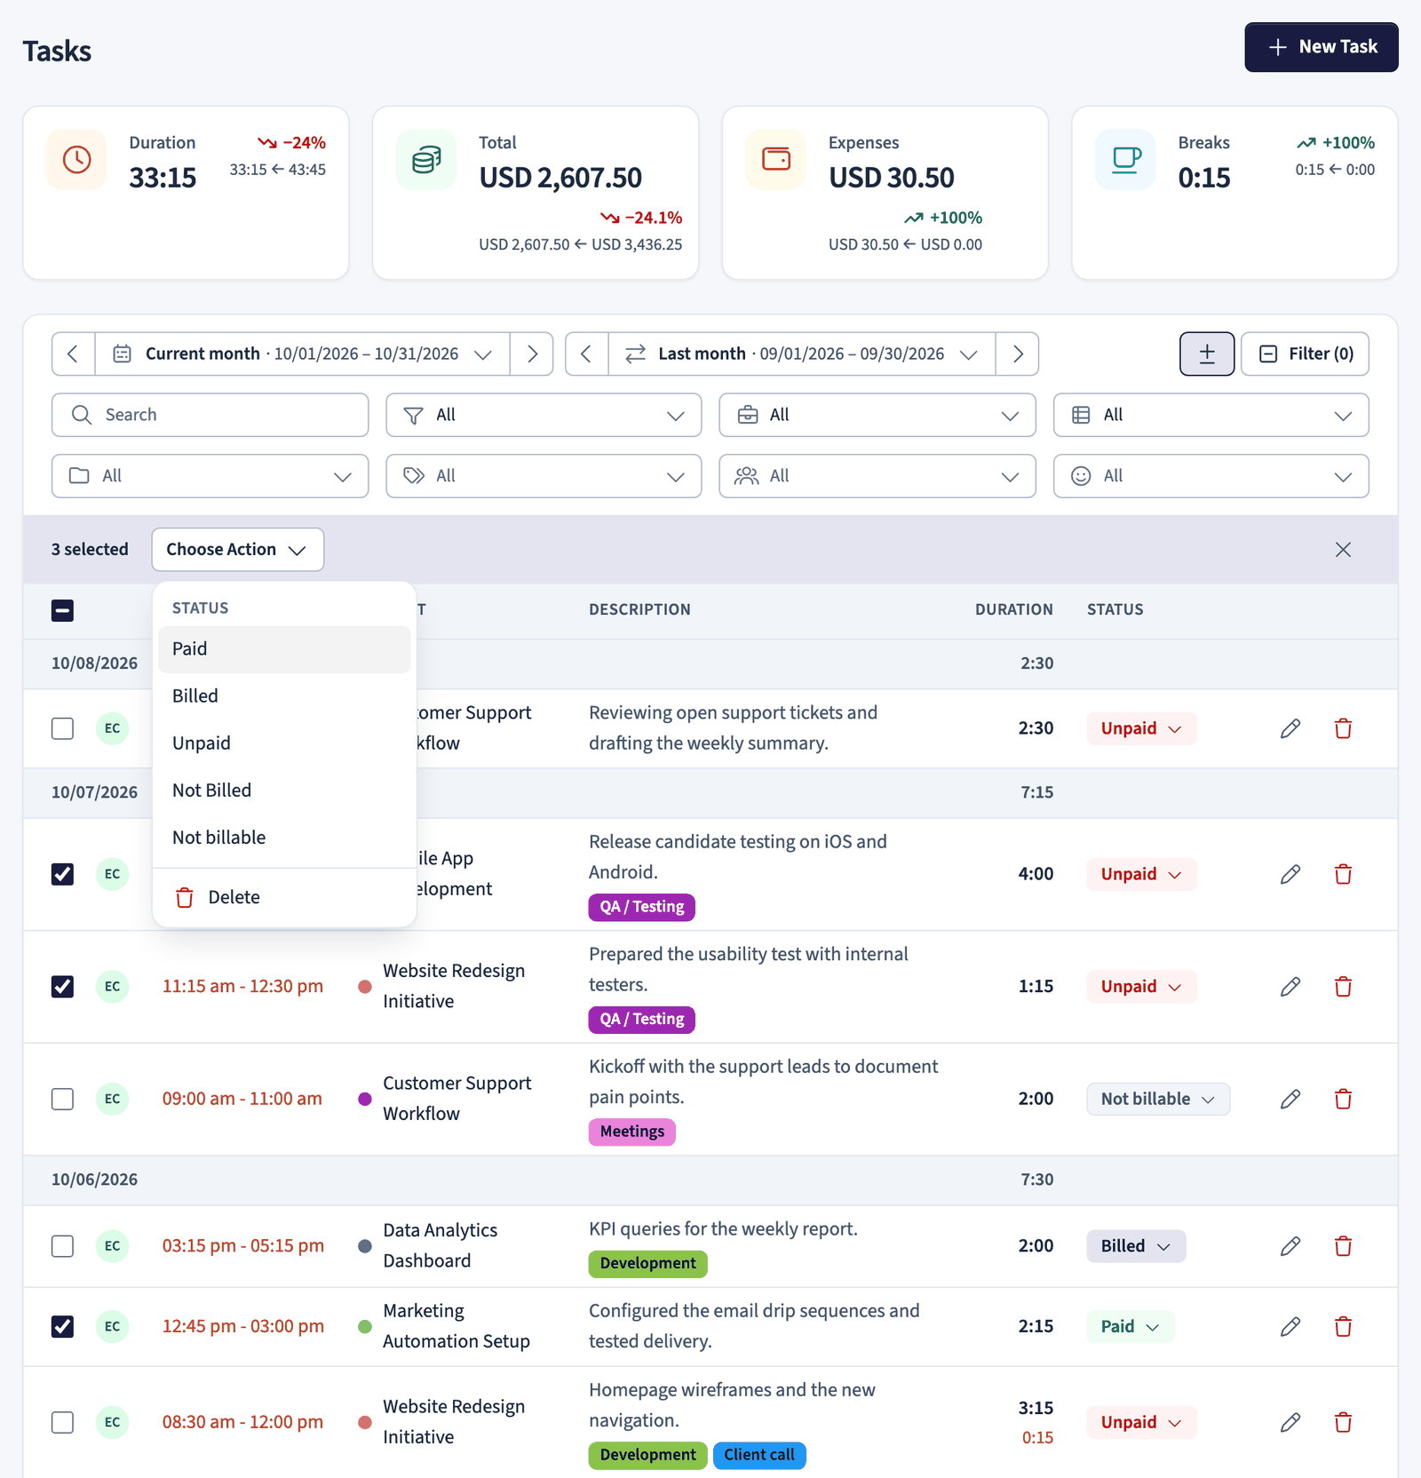
Task: Go to previous period before Current month
Action: coord(74,354)
